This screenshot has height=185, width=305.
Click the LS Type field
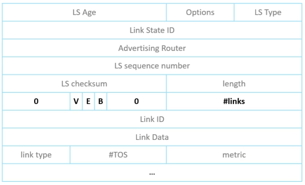click(268, 13)
